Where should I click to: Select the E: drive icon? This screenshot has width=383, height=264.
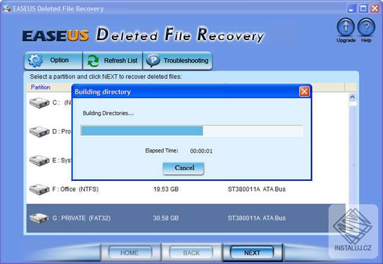point(39,161)
